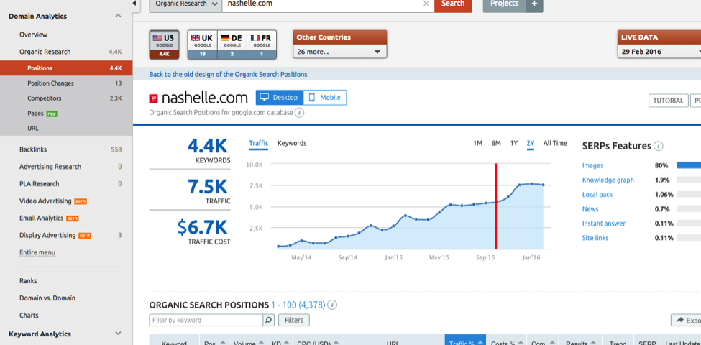701x345 pixels.
Task: Click the Entire menu link
Action: tap(37, 252)
